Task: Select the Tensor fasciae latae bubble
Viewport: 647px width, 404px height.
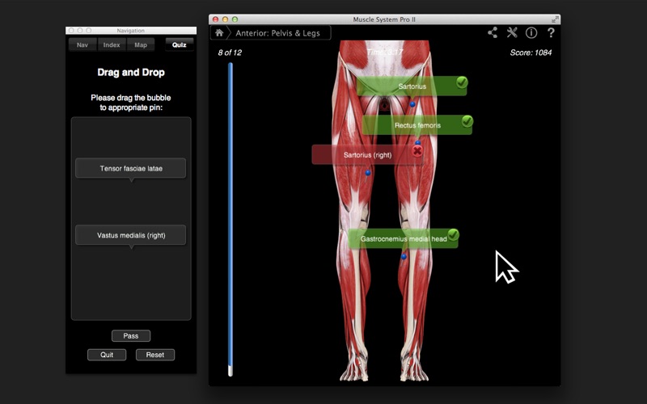Action: [131, 168]
